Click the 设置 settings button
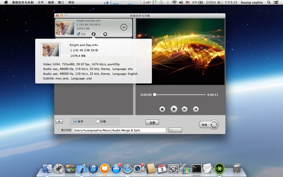Viewport: 283px width, 177px height. pos(152,122)
